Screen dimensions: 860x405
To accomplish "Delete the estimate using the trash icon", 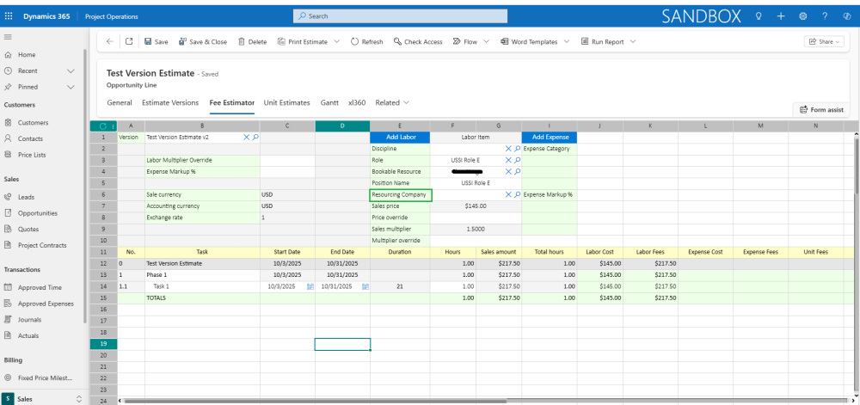I will [242, 41].
